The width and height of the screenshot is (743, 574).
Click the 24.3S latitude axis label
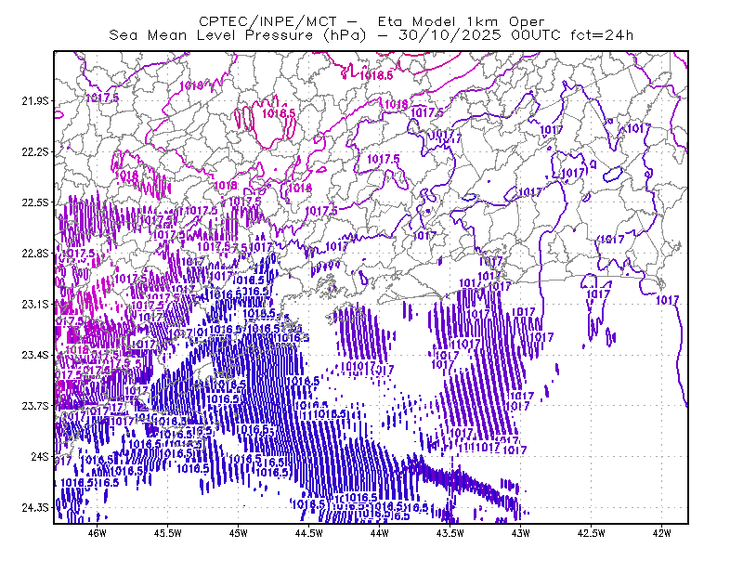(35, 508)
